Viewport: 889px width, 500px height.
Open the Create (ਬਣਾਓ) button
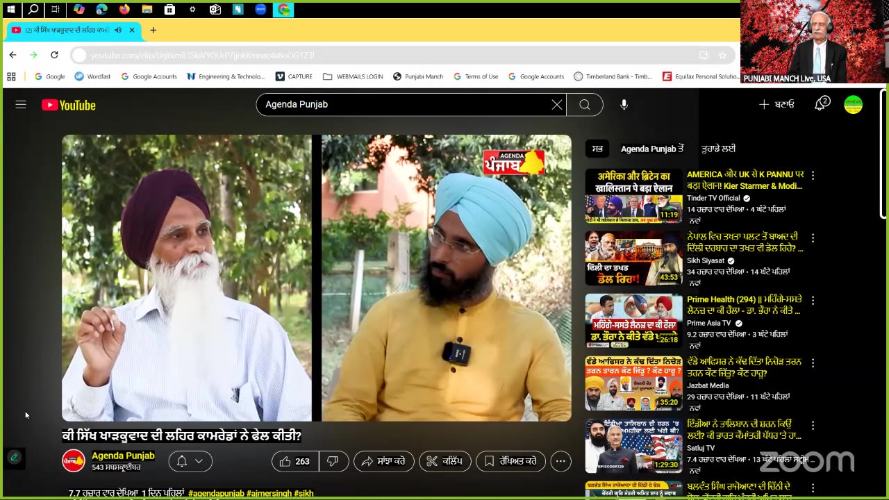pos(776,104)
